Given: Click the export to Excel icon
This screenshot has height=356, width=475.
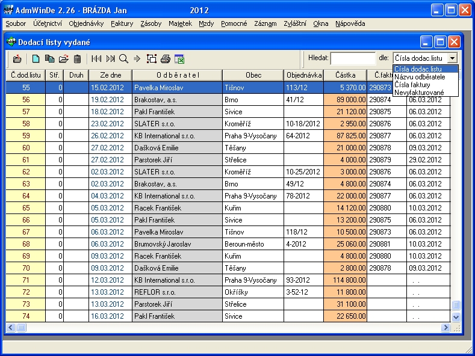Looking at the screenshot, I should 179,59.
